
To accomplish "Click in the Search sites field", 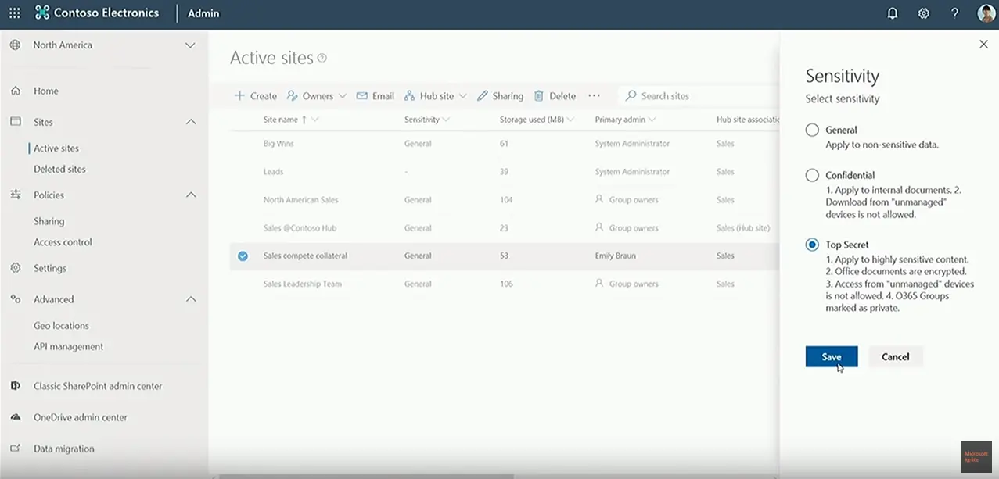I will [688, 96].
